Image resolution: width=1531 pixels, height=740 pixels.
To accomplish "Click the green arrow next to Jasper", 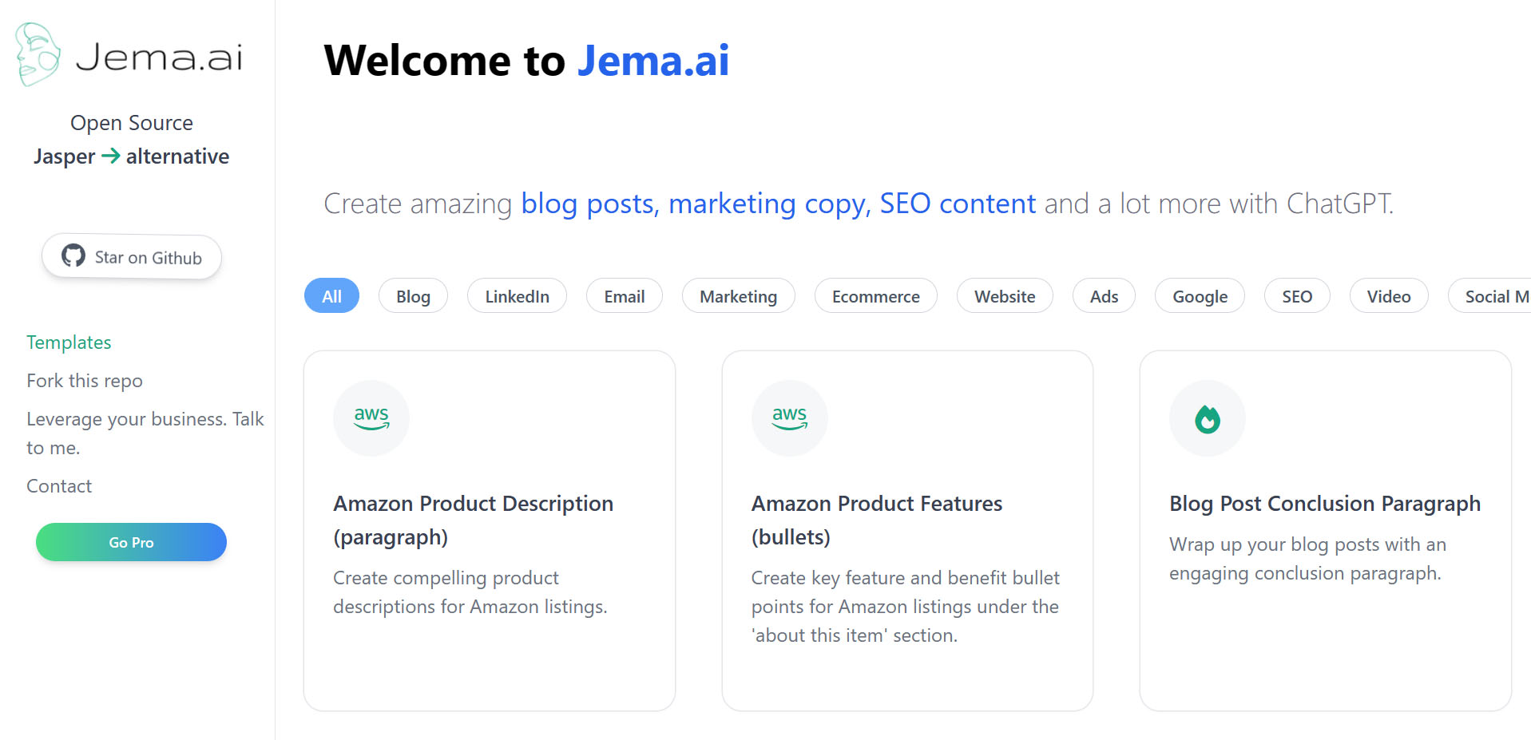I will 110,156.
